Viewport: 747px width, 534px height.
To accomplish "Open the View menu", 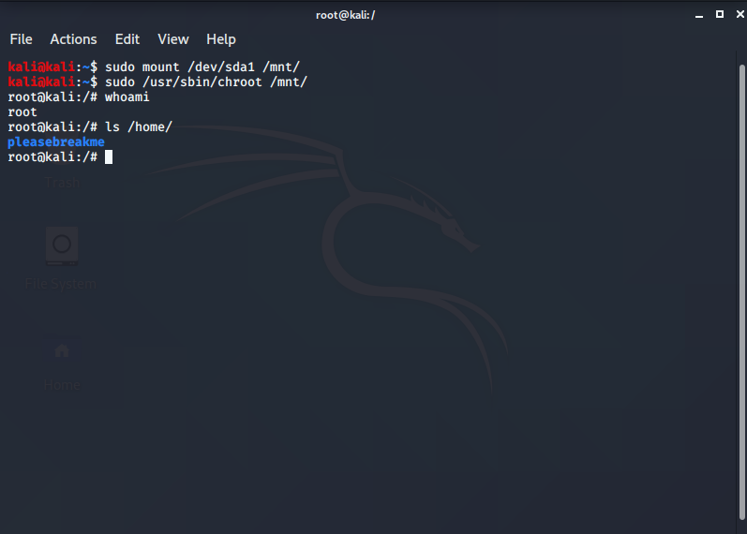I will coord(172,39).
